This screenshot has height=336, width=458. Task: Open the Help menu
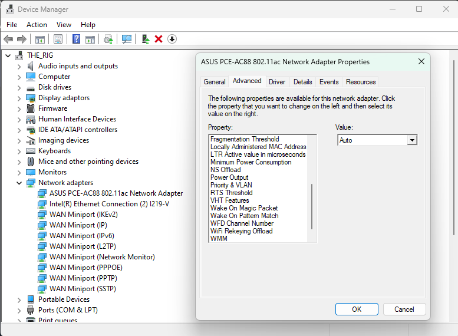(88, 25)
